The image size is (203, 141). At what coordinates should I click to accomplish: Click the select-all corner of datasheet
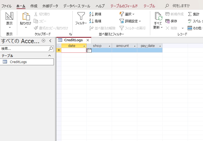(x=59, y=46)
